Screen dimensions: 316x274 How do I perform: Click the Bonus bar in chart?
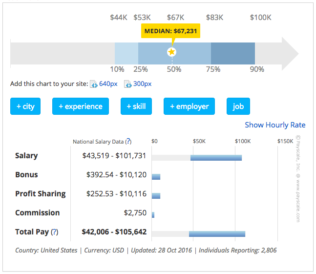coord(156,176)
